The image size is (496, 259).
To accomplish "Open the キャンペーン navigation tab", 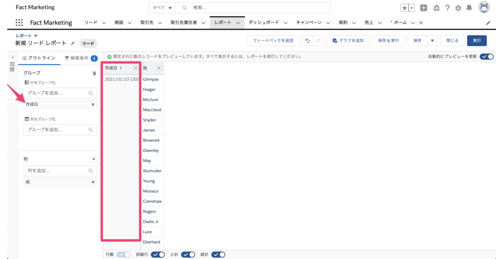I will 309,23.
